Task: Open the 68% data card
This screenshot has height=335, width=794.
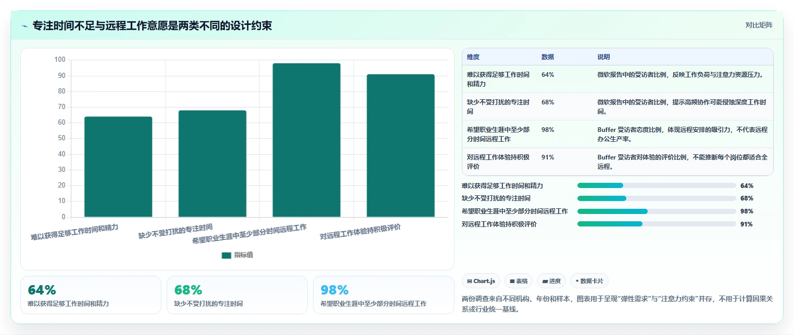Action: click(237, 295)
